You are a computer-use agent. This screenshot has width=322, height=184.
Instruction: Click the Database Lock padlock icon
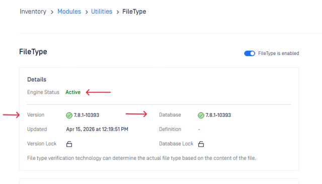click(201, 144)
